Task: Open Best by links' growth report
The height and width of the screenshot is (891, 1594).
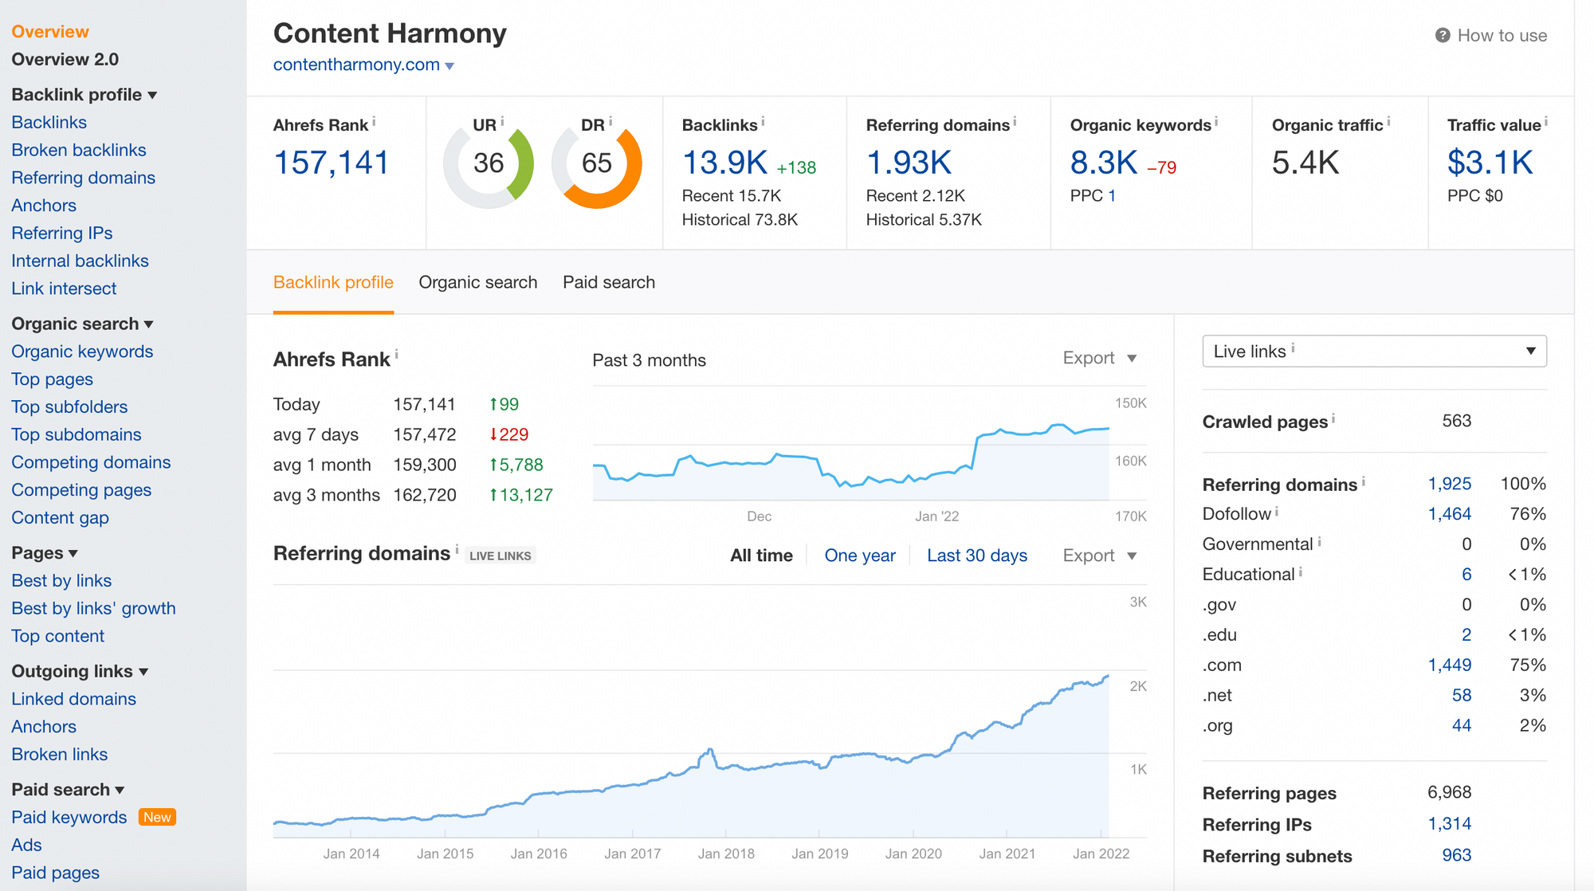Action: tap(93, 608)
